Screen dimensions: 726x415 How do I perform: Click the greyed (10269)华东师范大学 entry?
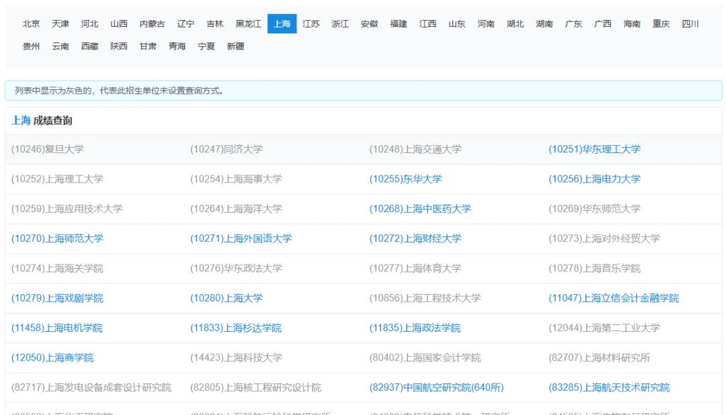point(594,209)
